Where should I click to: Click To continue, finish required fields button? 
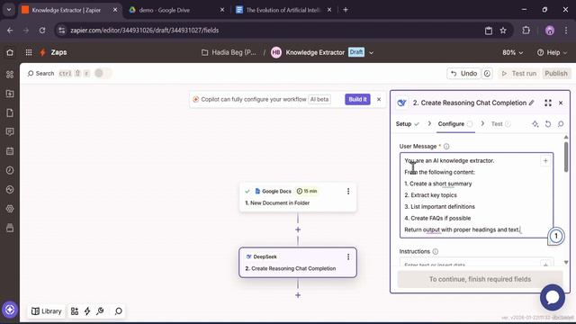tap(480, 279)
